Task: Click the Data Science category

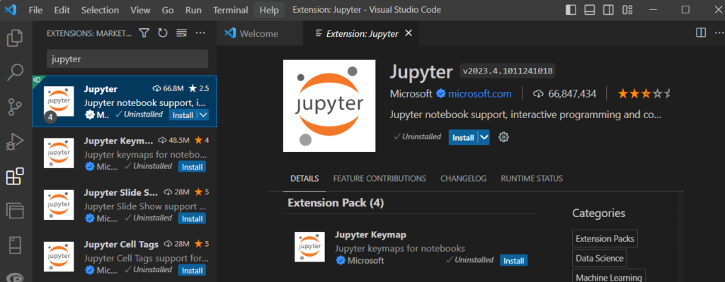Action: [599, 258]
